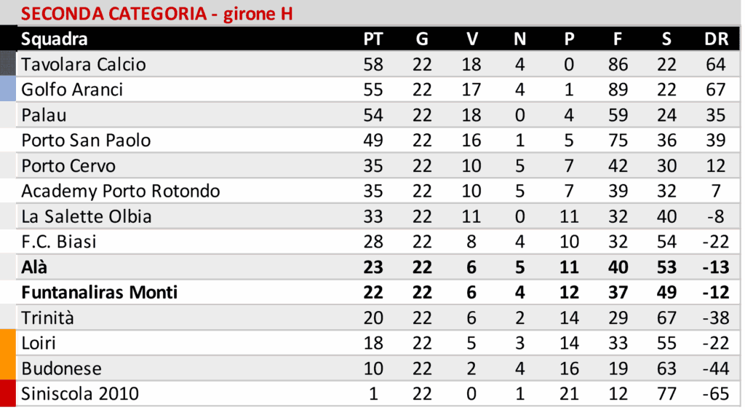The width and height of the screenshot is (745, 410).
Task: Select Siniscola 2010 goal difference -65
Action: coord(715,394)
